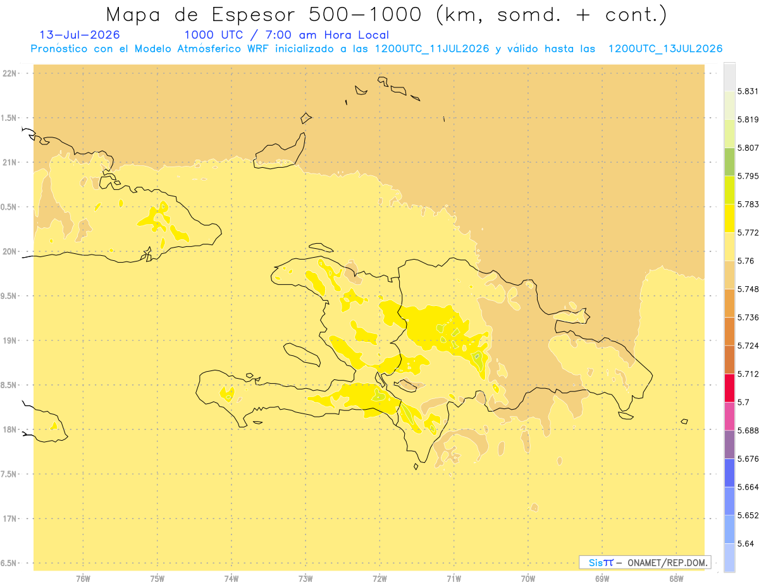This screenshot has width=759, height=587.
Task: Click the legend value 5.783
Action: click(x=748, y=205)
